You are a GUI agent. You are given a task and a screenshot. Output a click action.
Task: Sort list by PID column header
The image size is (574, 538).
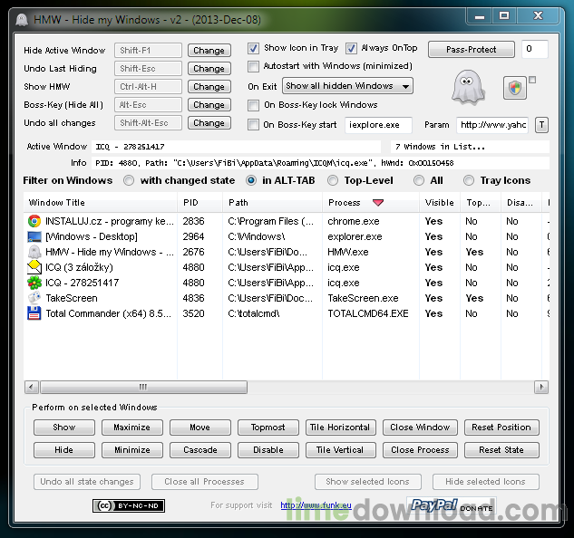click(x=199, y=203)
